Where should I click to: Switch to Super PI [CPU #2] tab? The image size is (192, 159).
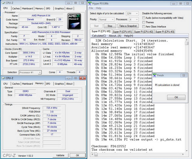(x=143, y=32)
